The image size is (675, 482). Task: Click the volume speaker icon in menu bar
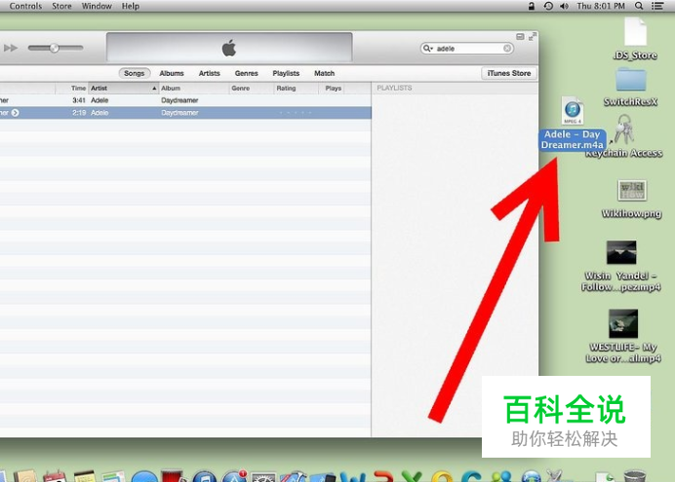click(565, 6)
